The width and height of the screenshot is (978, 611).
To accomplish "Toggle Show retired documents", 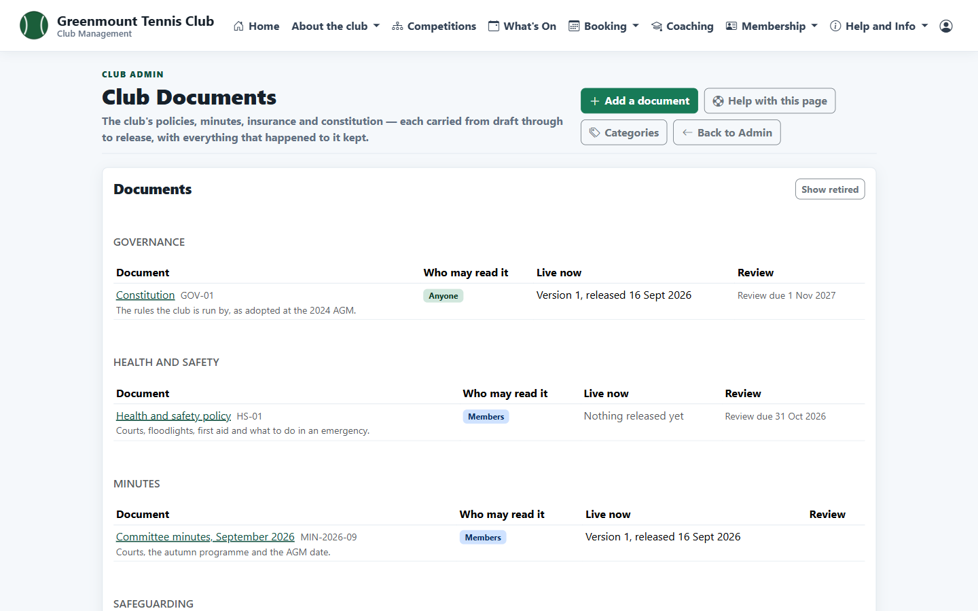I will [x=830, y=189].
